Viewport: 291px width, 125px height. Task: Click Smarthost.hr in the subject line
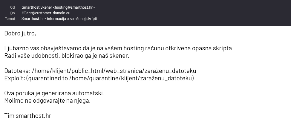pyautogui.click(x=33, y=18)
